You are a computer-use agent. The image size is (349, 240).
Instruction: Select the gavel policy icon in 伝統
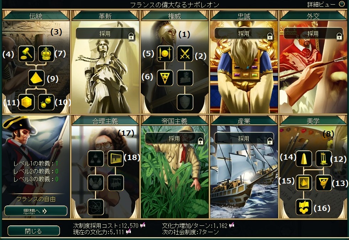[26, 54]
